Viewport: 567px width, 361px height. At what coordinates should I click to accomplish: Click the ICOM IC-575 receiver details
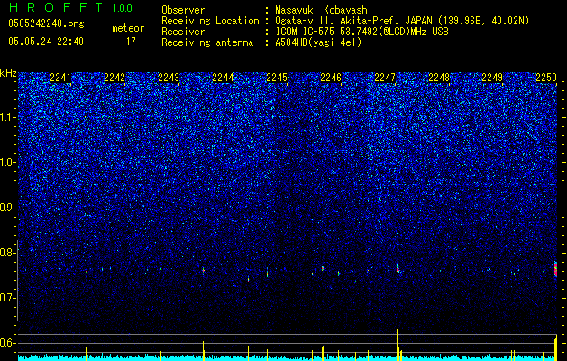(361, 32)
